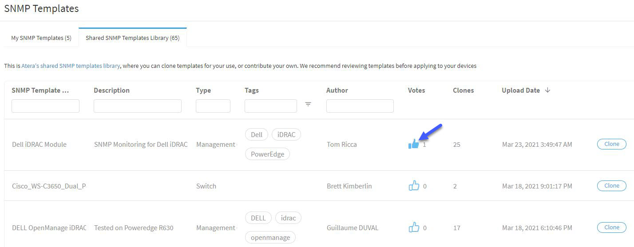This screenshot has width=634, height=247.
Task: Click the Description filter input box
Action: 138,106
